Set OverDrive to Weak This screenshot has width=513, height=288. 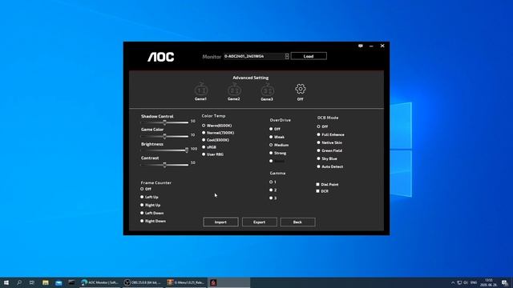[277, 137]
